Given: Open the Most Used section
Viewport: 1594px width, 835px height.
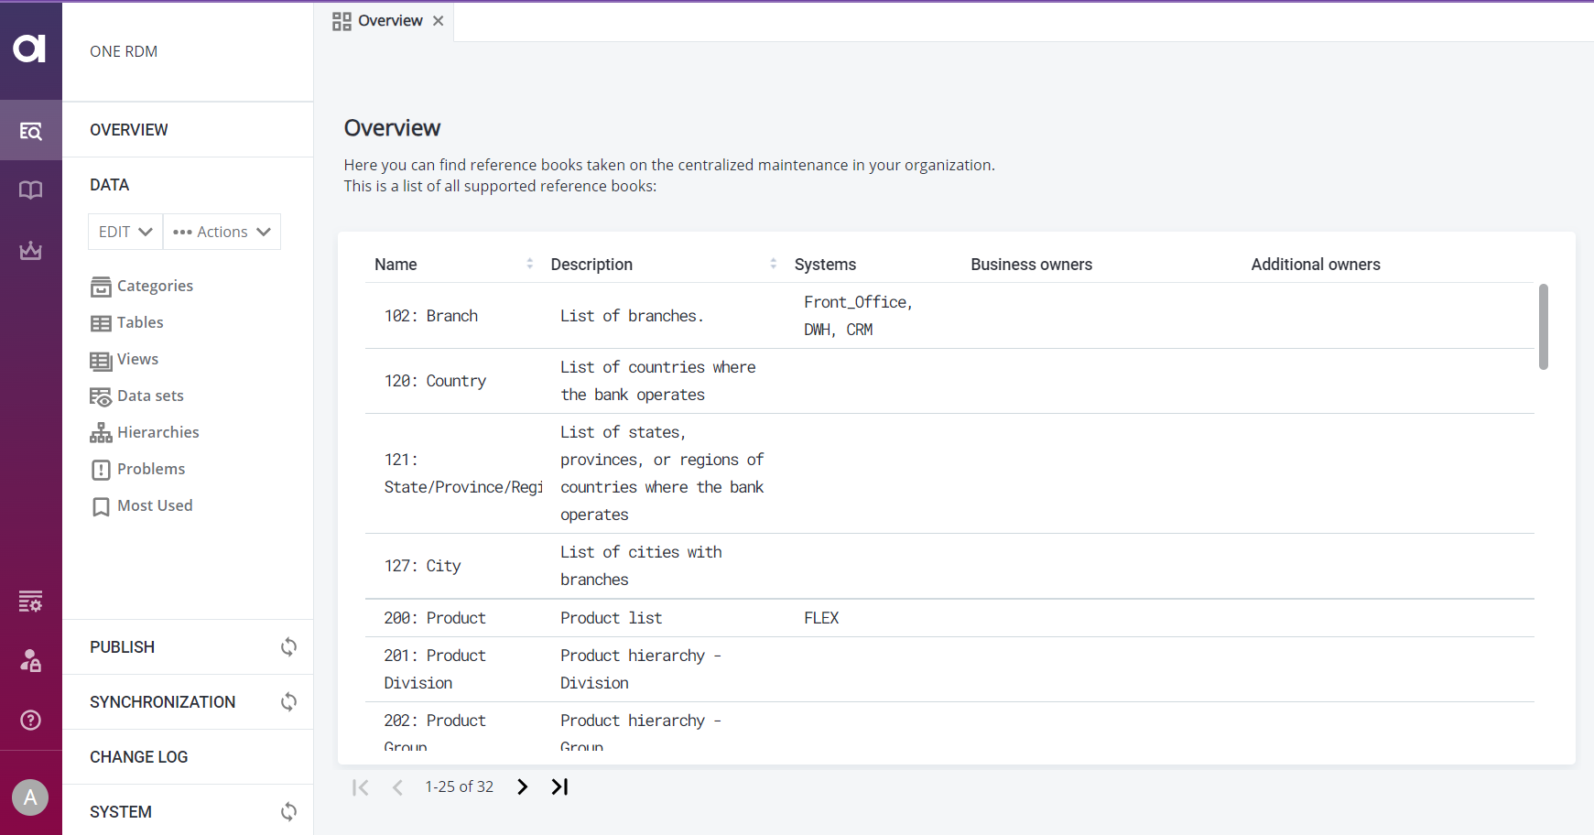Looking at the screenshot, I should click(154, 505).
